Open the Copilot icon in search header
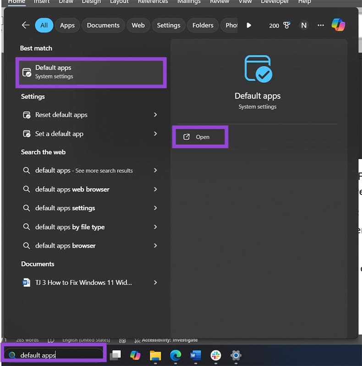 [x=338, y=25]
